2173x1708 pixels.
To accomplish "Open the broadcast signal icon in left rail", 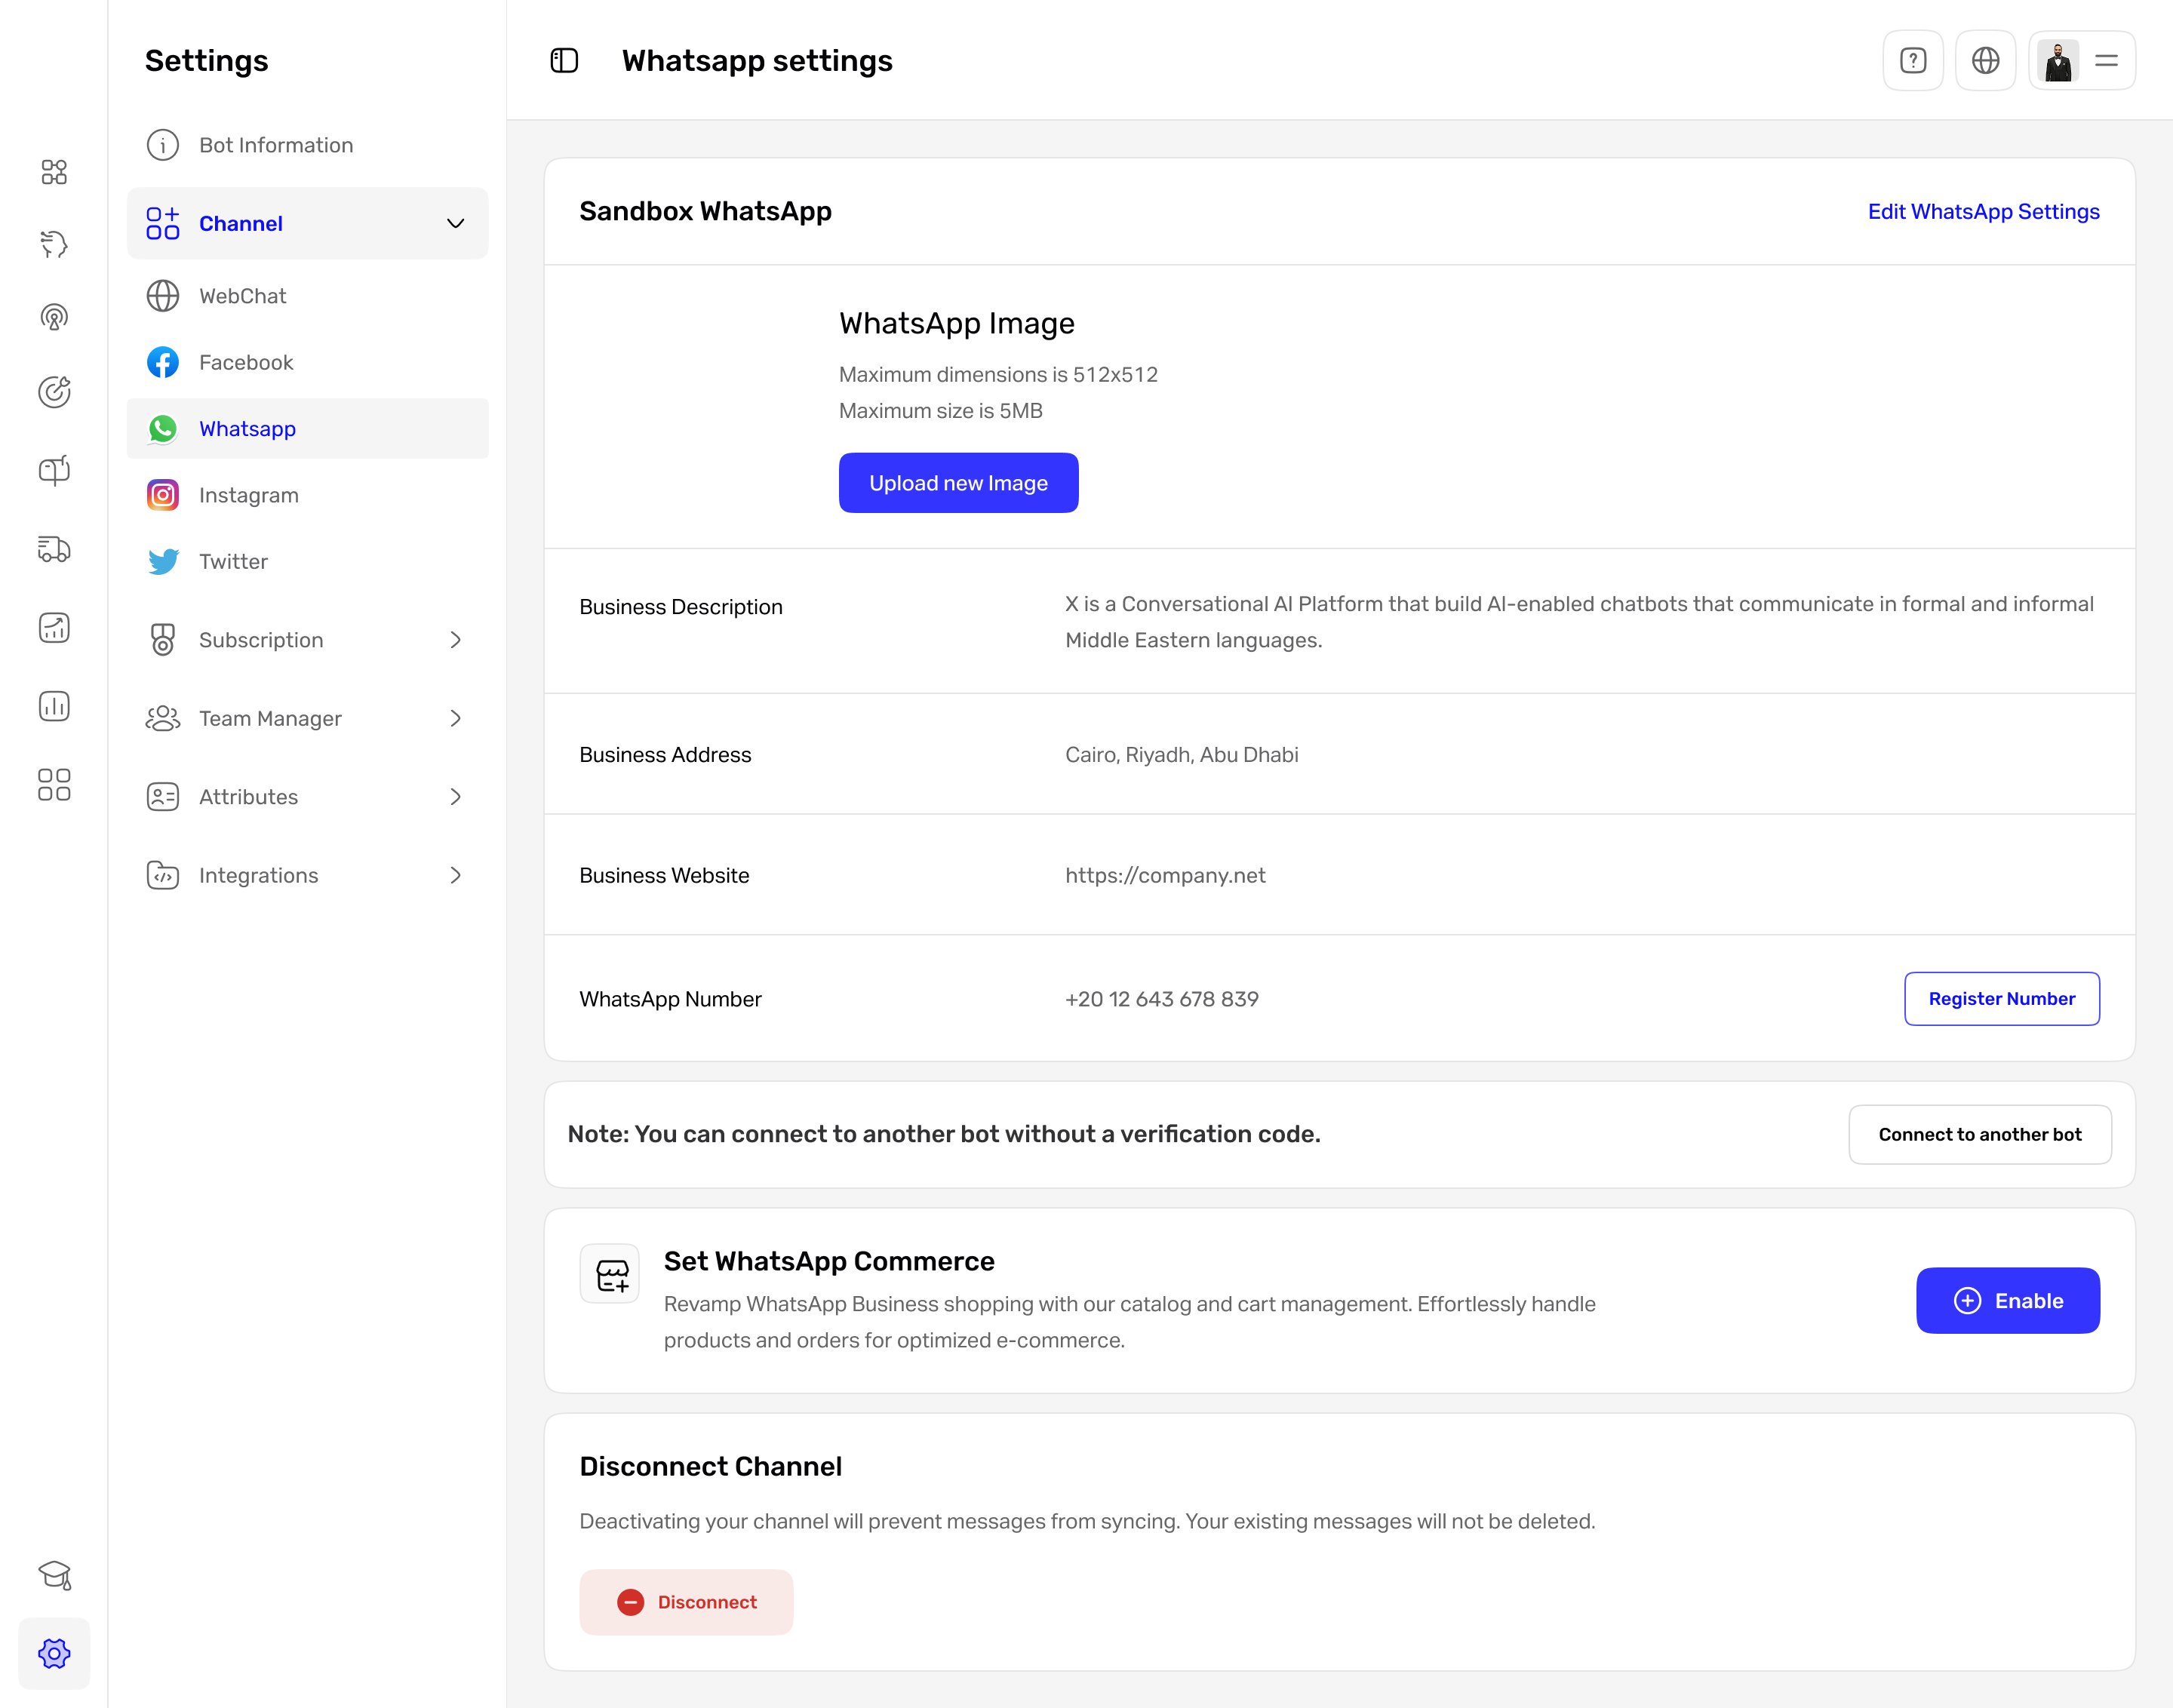I will pos(54,317).
